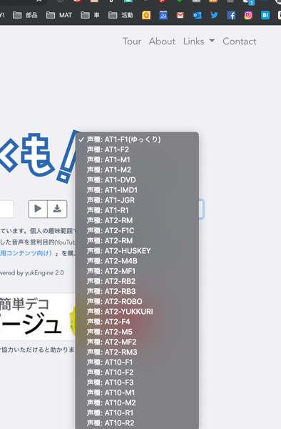
Task: Pick AT2-YUKKURI from the voice list
Action: tap(137, 312)
